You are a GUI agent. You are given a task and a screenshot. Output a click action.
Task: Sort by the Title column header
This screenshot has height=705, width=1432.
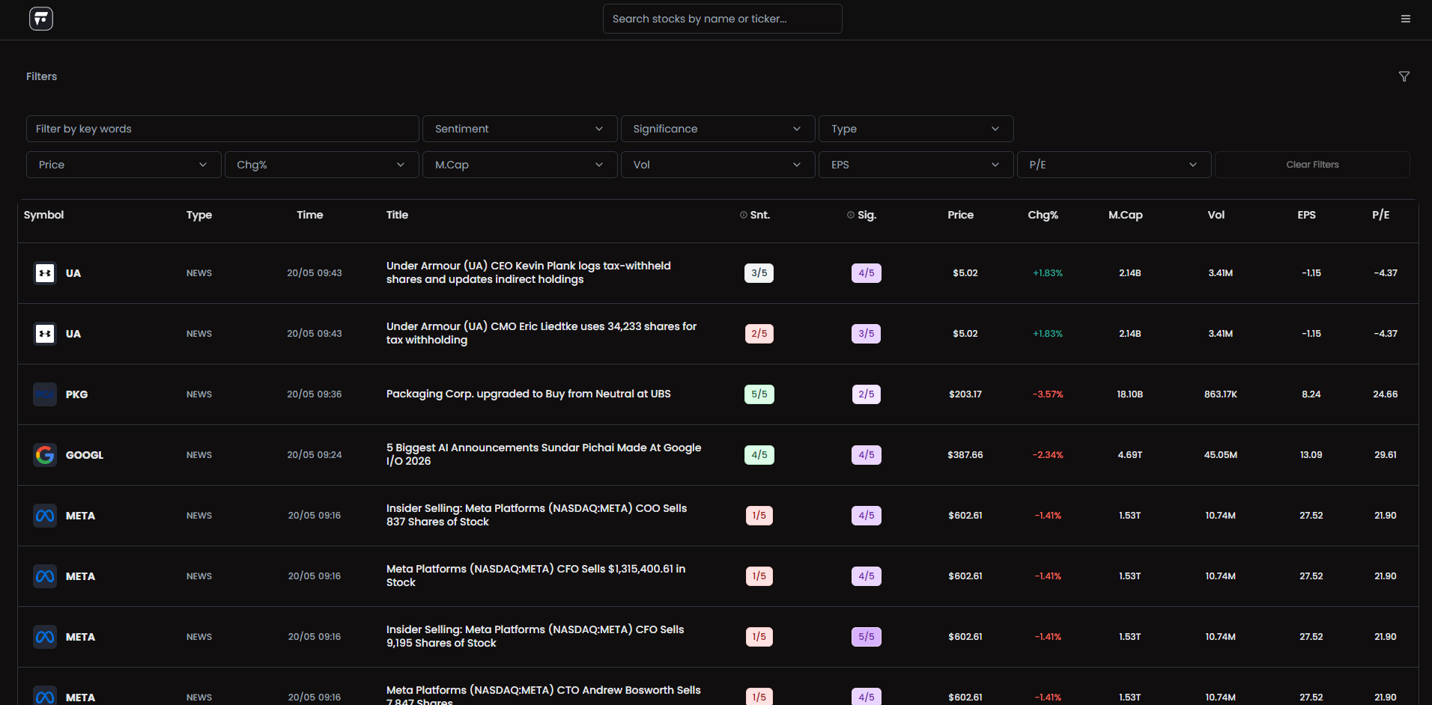[397, 215]
